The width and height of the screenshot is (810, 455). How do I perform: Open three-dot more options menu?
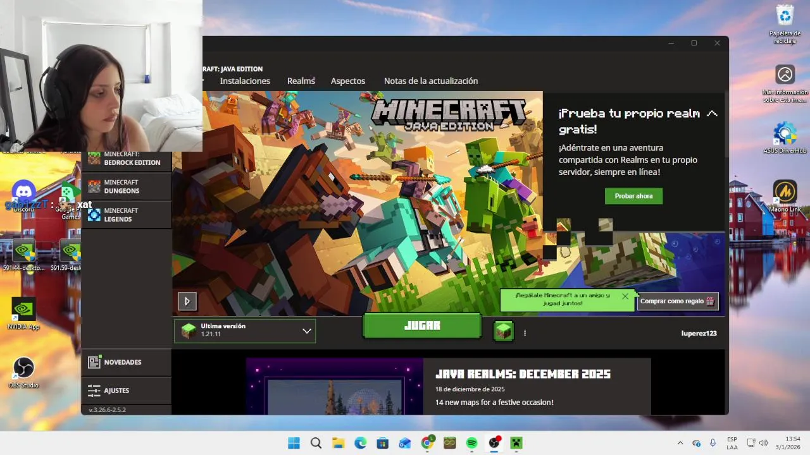pyautogui.click(x=525, y=333)
